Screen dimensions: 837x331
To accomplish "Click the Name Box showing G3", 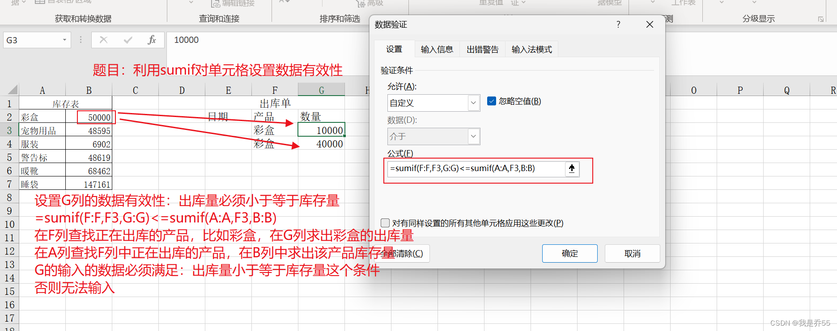I will coord(32,40).
